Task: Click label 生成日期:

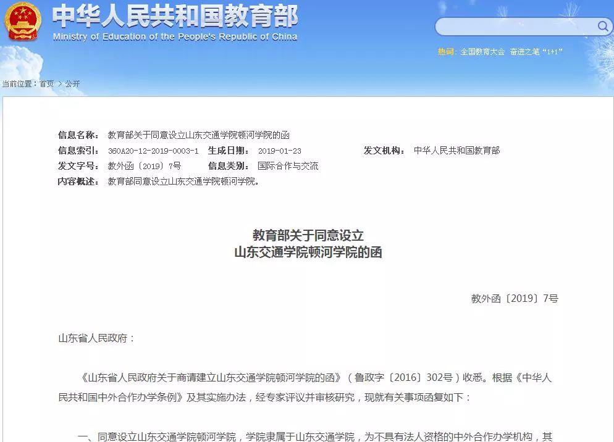Action: [229, 151]
